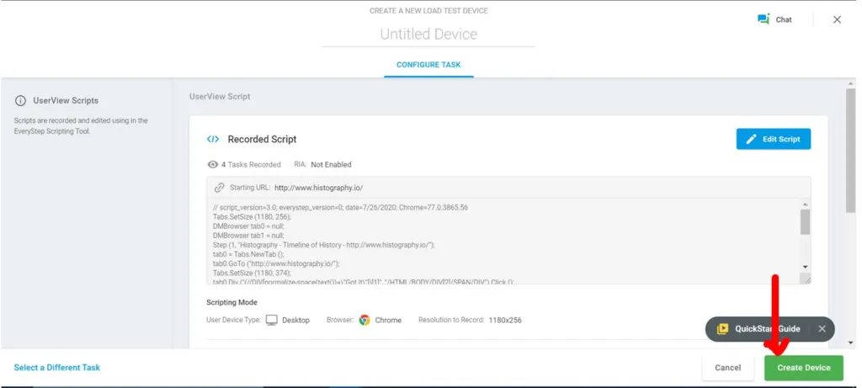Click the page scrollbar up arrow

[x=851, y=83]
